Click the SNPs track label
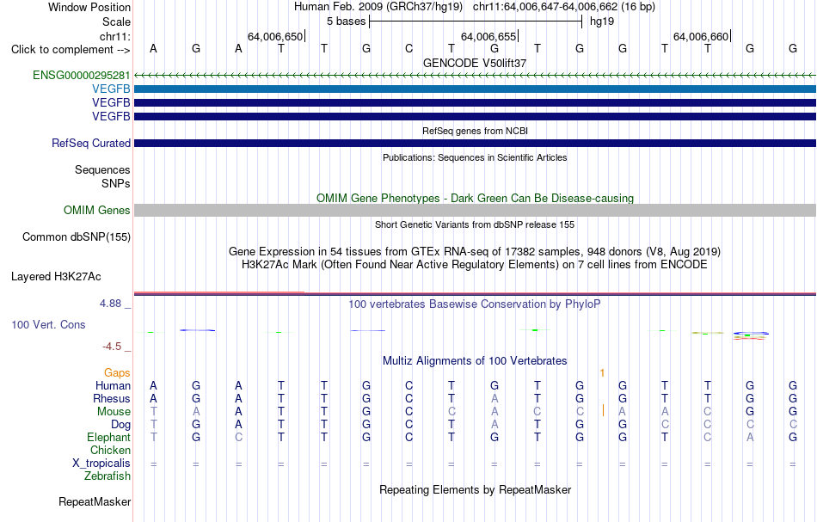817x522 pixels. [x=116, y=183]
